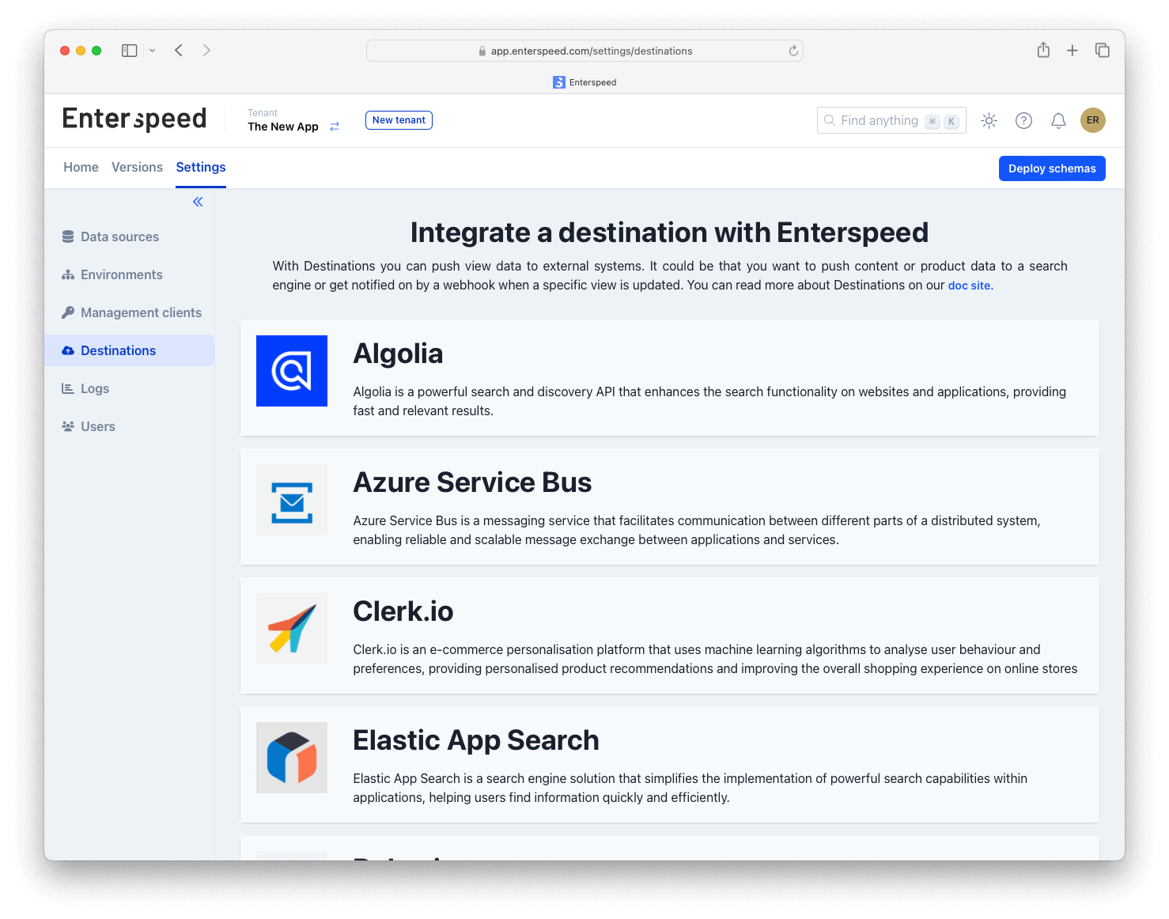Image resolution: width=1169 pixels, height=919 pixels.
Task: Open Logs in the sidebar
Action: pos(130,388)
